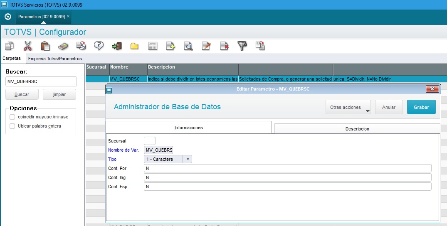The image size is (447, 226).
Task: Toggle Ubicar palabra entera checkbox
Action: pos(12,126)
